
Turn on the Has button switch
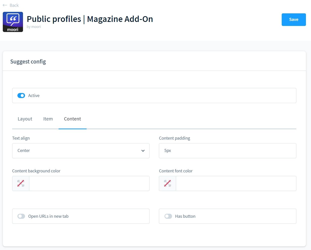168,216
